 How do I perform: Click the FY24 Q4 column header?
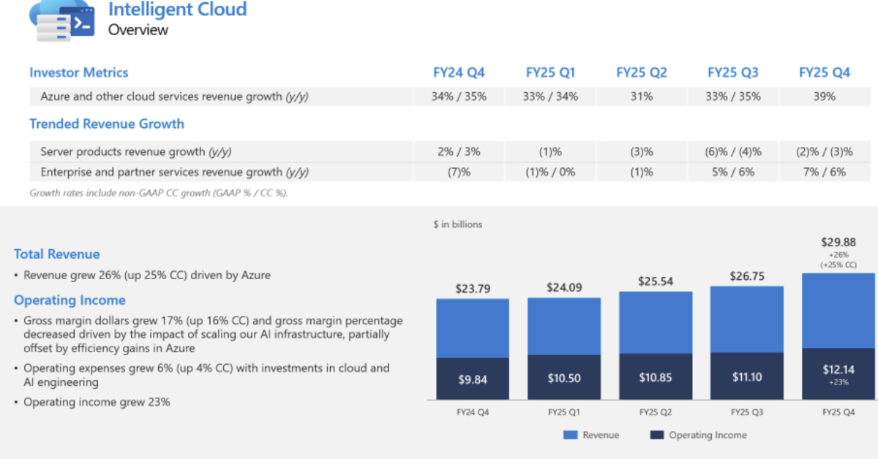click(459, 72)
